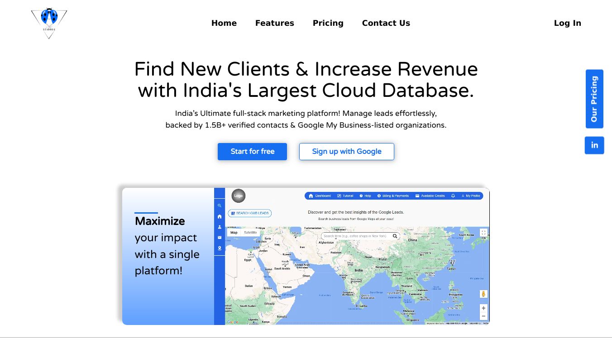Click the headline 'Find New Clients & Increase Revenue'
The image size is (612, 344).
coord(306,69)
